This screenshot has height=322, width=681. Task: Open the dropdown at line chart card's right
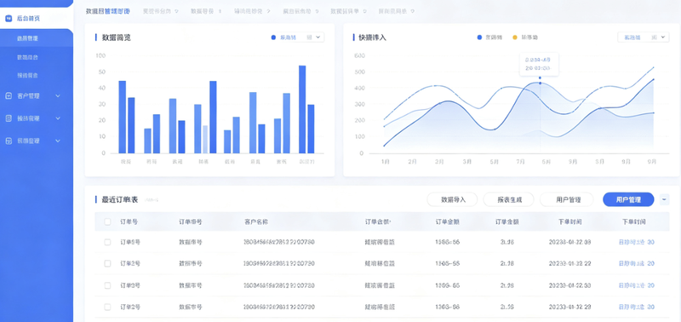(x=643, y=37)
